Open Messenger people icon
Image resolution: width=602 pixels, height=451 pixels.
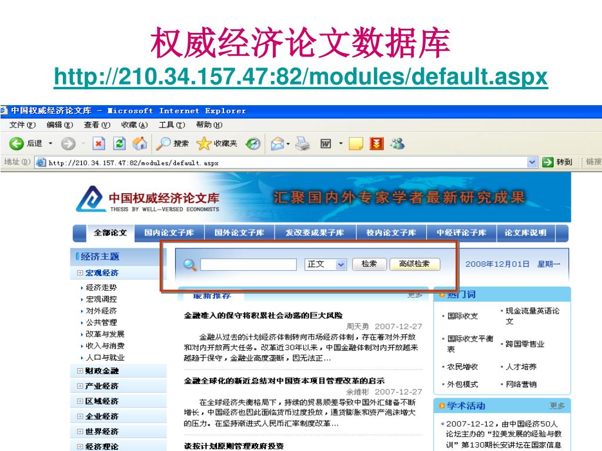point(397,144)
